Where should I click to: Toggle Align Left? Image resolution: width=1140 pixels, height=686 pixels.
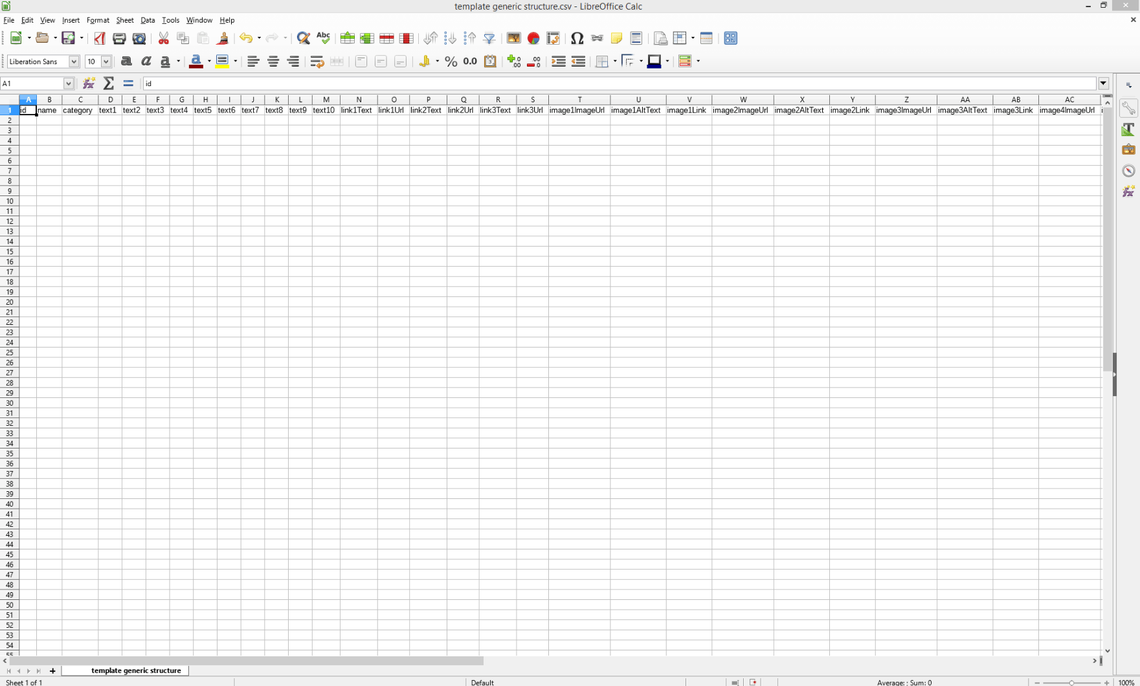253,61
